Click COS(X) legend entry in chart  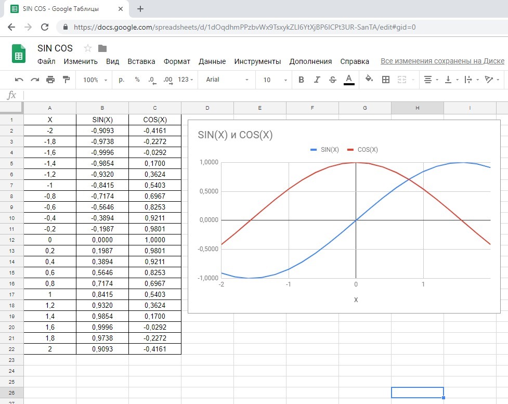coord(362,150)
